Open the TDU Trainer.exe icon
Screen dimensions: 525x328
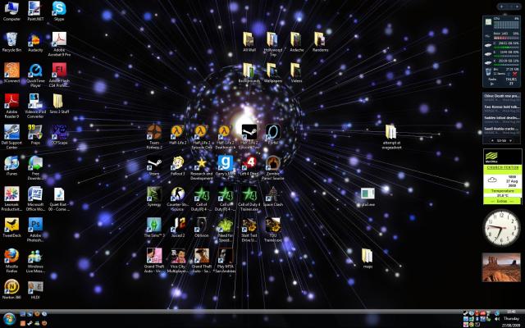tap(273, 230)
